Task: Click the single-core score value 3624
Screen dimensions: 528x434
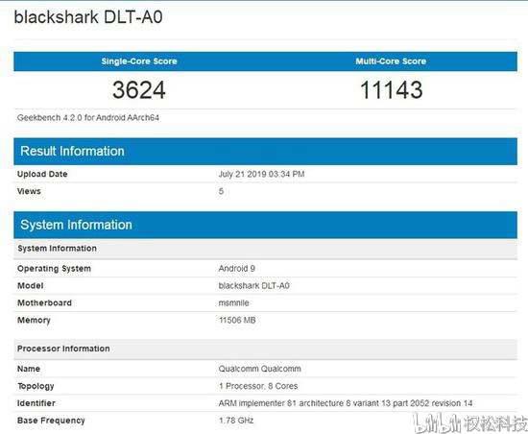Action: (139, 90)
